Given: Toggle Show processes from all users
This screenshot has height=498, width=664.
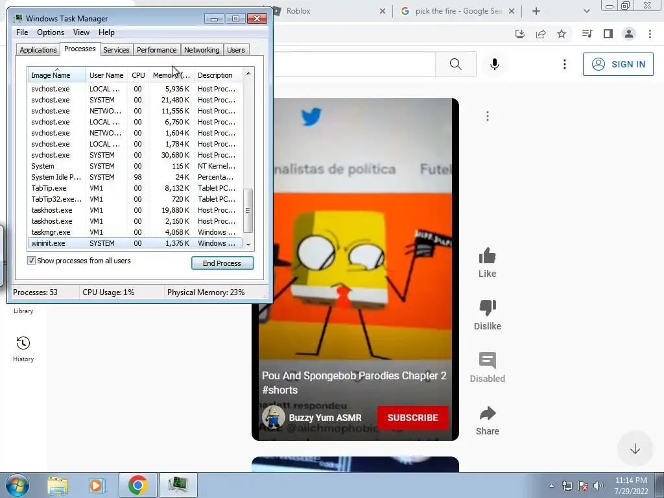Looking at the screenshot, I should (31, 261).
